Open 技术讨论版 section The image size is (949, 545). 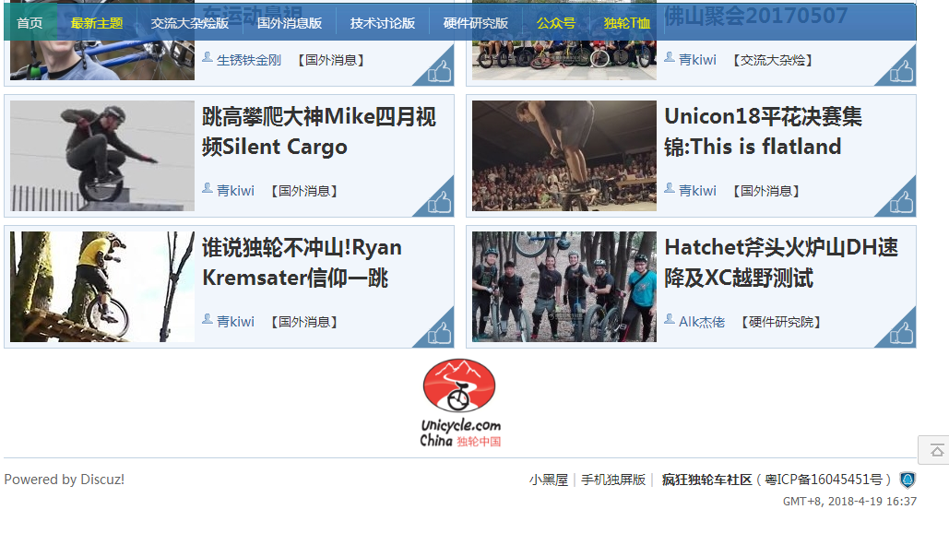pyautogui.click(x=383, y=23)
